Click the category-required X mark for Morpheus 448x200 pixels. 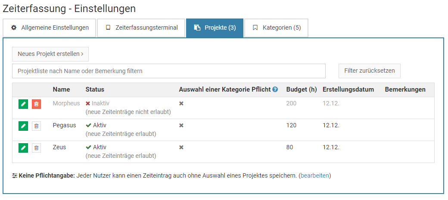click(181, 104)
